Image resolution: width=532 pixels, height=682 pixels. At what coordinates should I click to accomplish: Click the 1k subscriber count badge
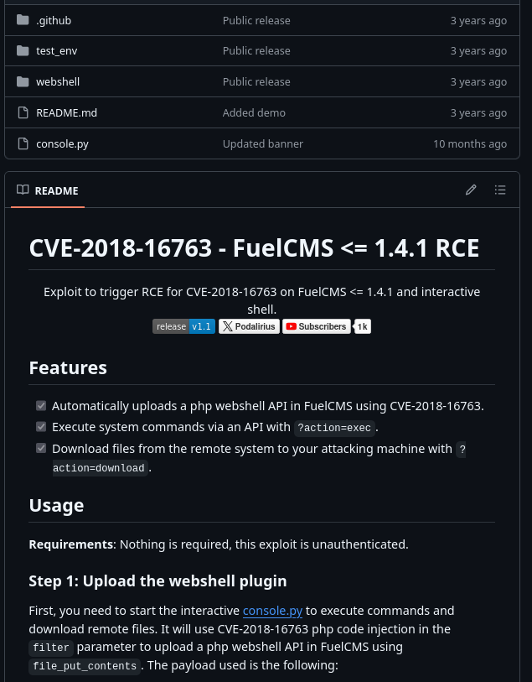click(x=363, y=326)
